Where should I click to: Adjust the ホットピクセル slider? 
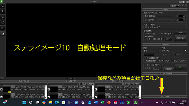tap(166, 16)
